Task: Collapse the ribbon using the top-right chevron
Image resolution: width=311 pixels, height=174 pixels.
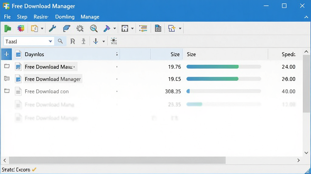Action: coord(306,17)
